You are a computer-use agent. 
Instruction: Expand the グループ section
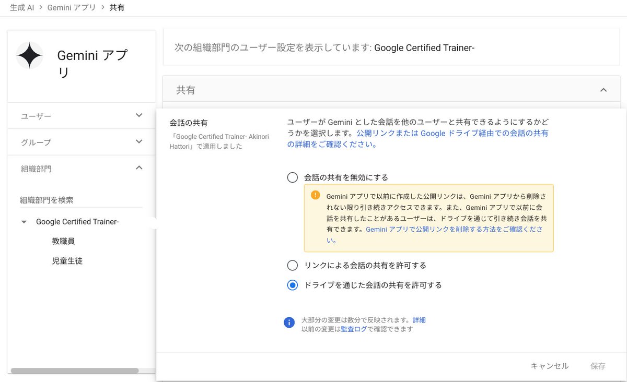click(x=139, y=141)
